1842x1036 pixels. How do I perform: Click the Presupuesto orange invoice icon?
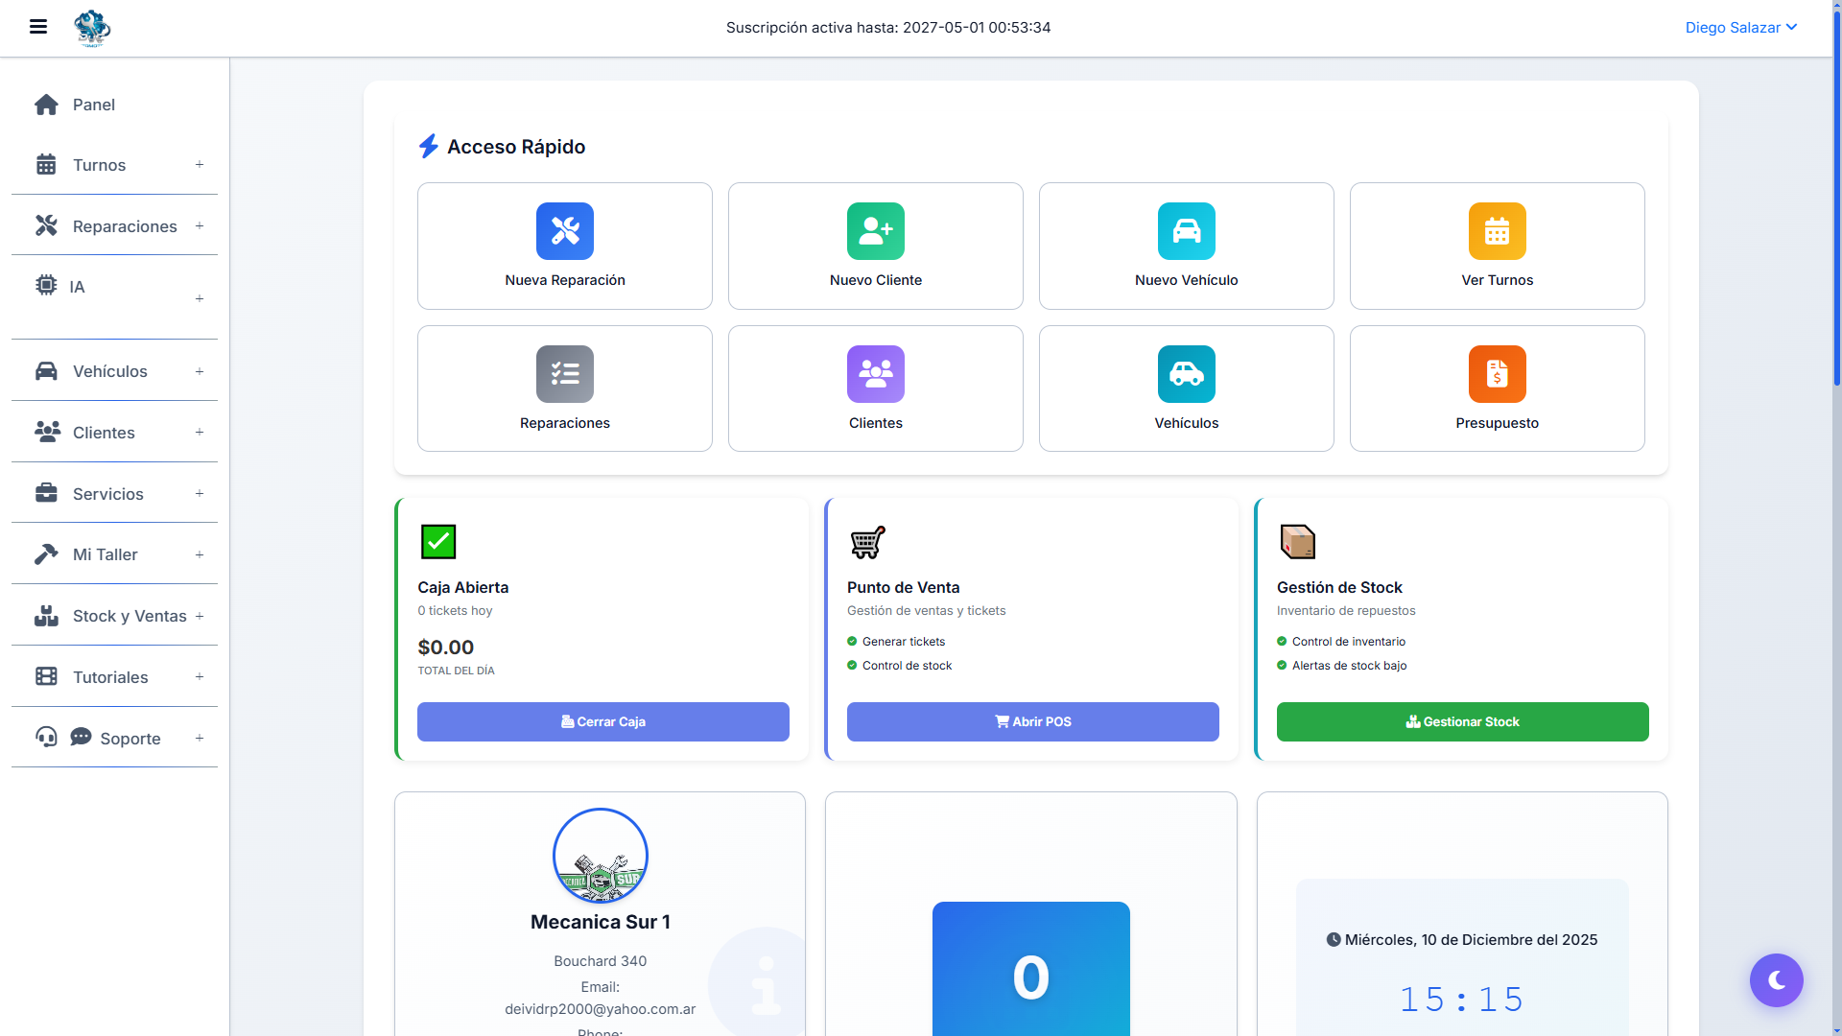point(1497,374)
